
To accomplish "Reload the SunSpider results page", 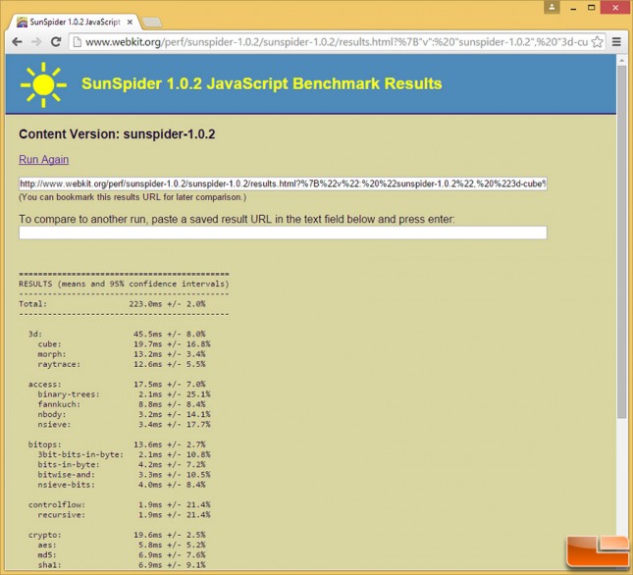I will point(56,42).
